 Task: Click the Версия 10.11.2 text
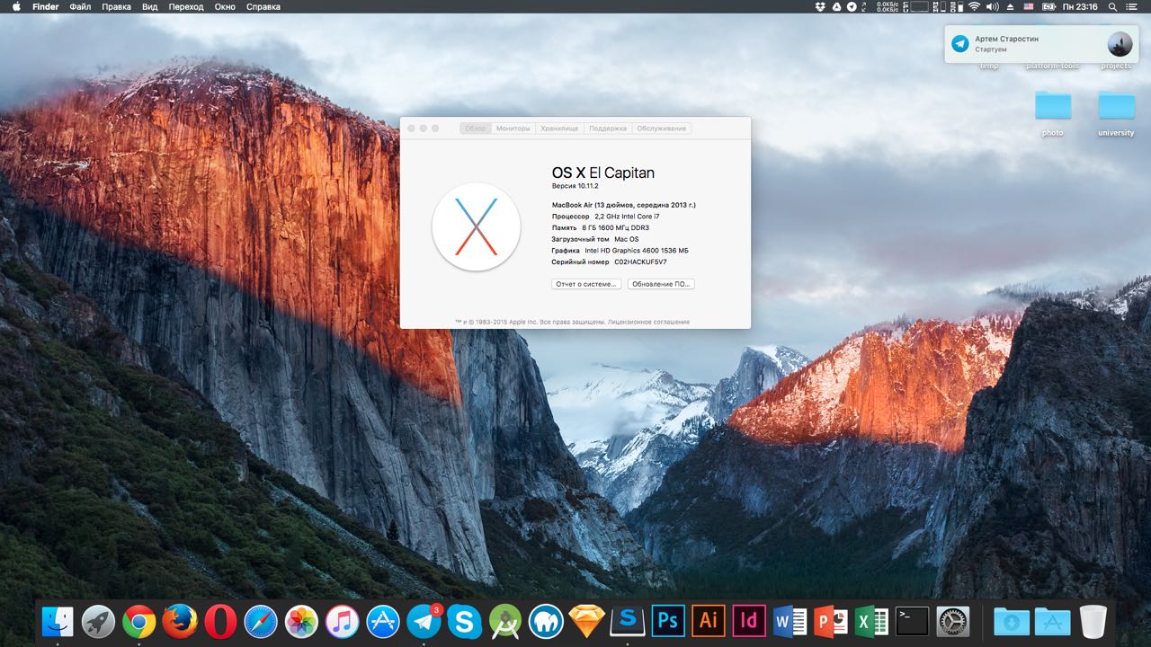[x=575, y=186]
